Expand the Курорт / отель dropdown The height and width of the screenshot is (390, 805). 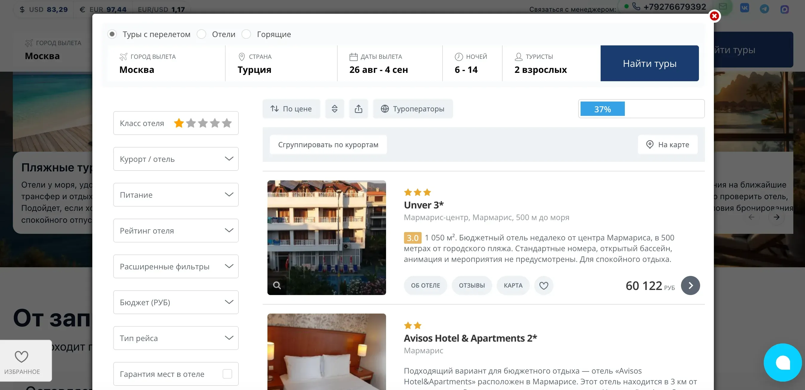click(176, 159)
